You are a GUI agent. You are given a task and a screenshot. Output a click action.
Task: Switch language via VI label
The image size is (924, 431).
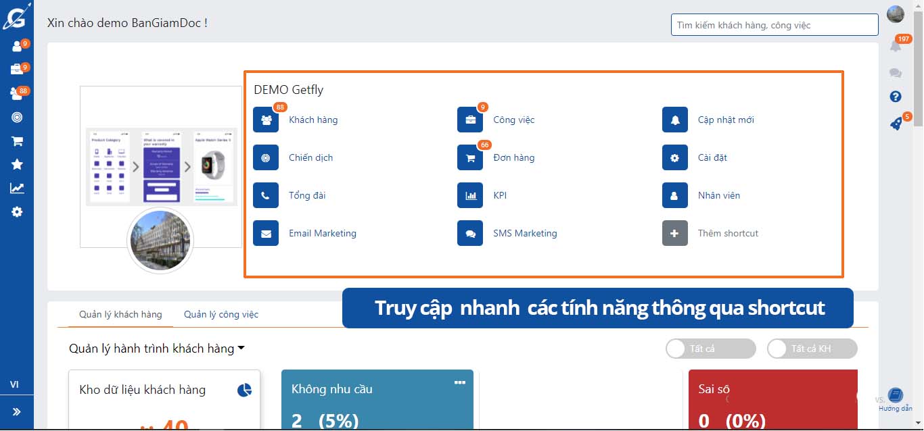[14, 384]
